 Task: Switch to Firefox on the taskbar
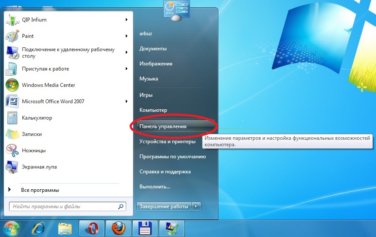pos(118,229)
